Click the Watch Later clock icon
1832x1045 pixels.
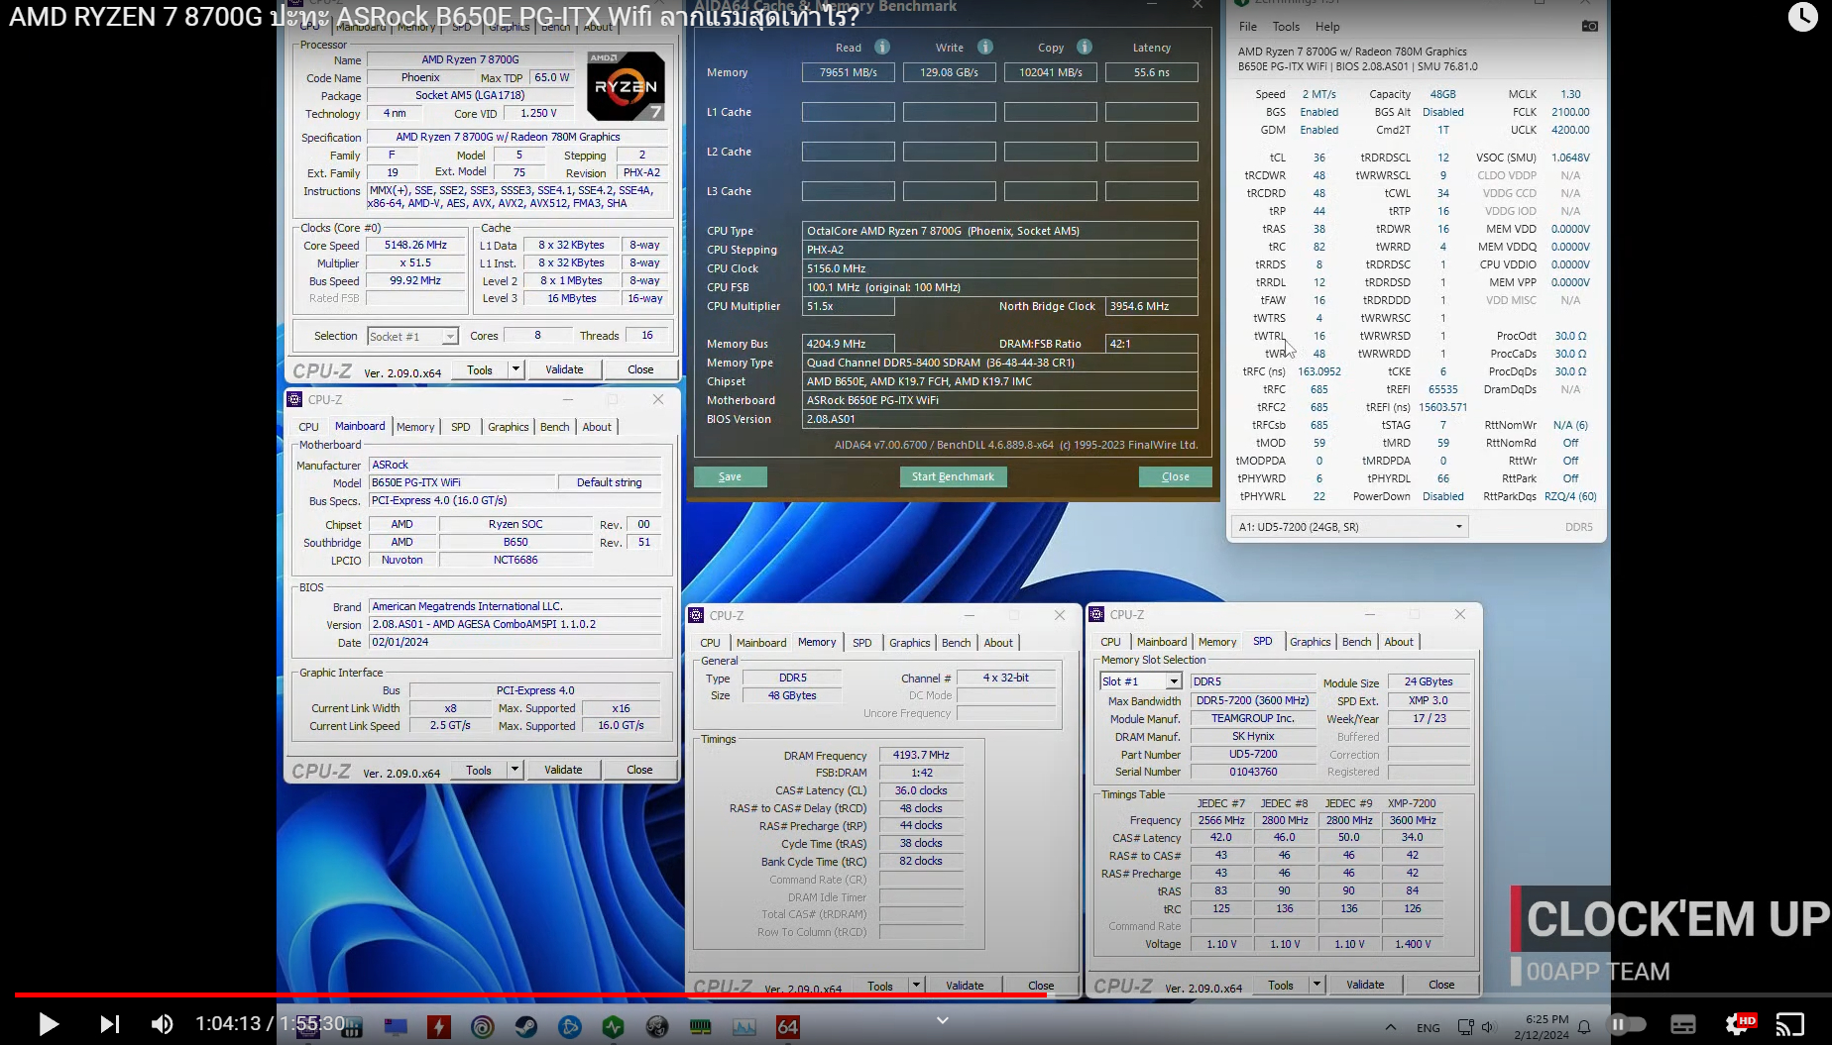click(1802, 16)
